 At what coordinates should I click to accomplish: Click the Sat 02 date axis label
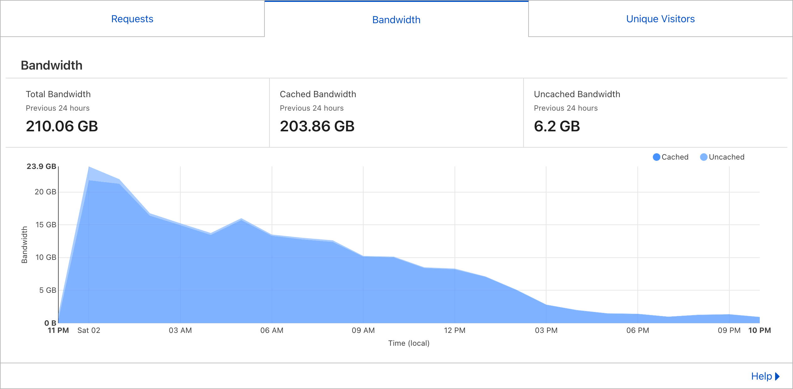(89, 330)
